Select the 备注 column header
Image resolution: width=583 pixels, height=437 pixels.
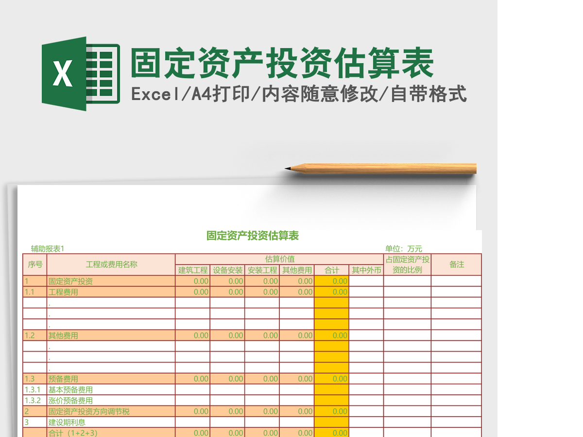457,265
